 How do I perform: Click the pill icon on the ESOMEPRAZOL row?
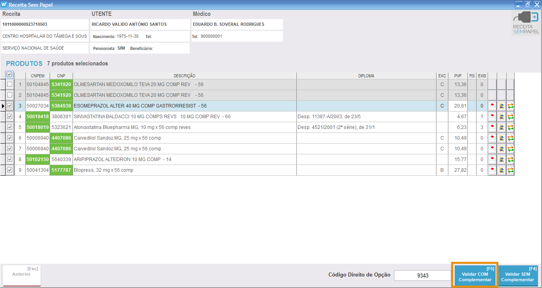(x=492, y=106)
